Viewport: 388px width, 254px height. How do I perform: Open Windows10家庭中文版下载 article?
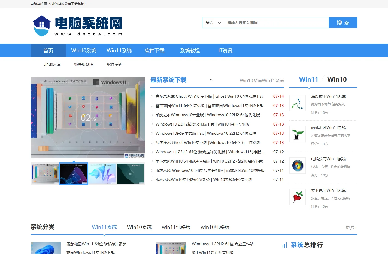206,133
